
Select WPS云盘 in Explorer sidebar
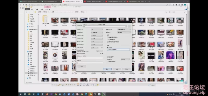31,24
